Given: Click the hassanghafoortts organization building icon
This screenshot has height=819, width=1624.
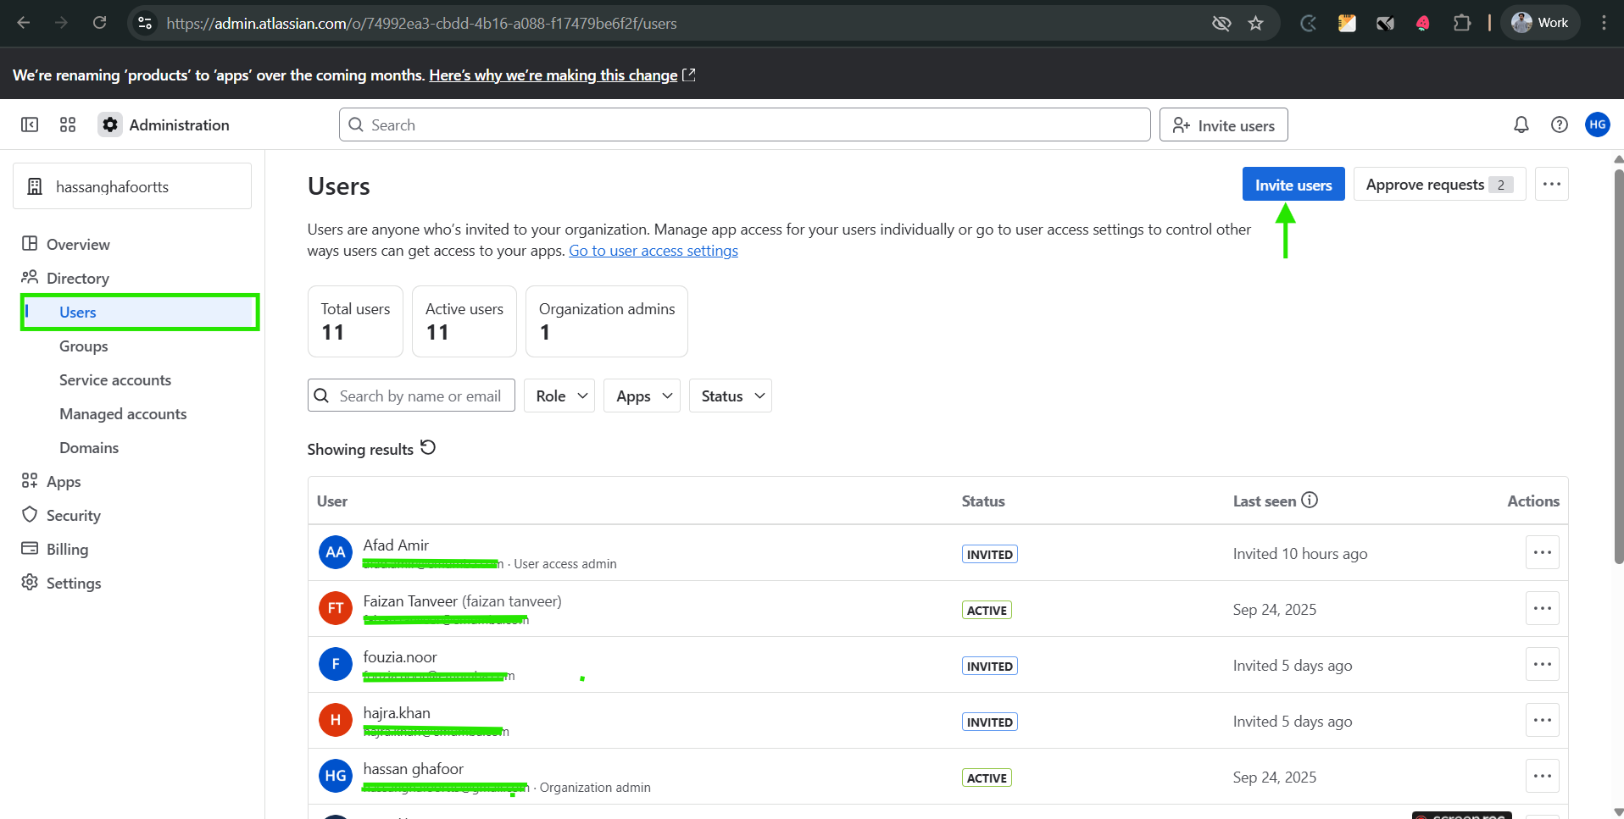Looking at the screenshot, I should tap(35, 185).
